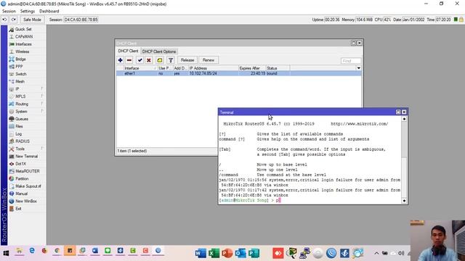465x261 pixels.
Task: Enable selected DHCP client
Action: coord(140,60)
